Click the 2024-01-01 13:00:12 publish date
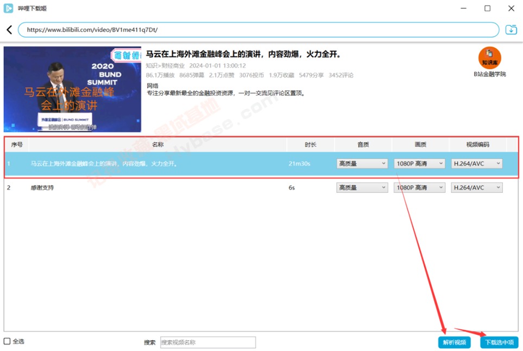The image size is (523, 351). pos(217,66)
